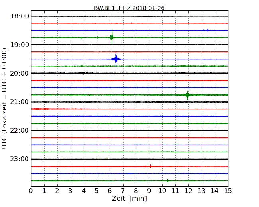Click the small blue spike near minute 13.5
Viewport: 259px width, 207px height.
[x=208, y=30]
